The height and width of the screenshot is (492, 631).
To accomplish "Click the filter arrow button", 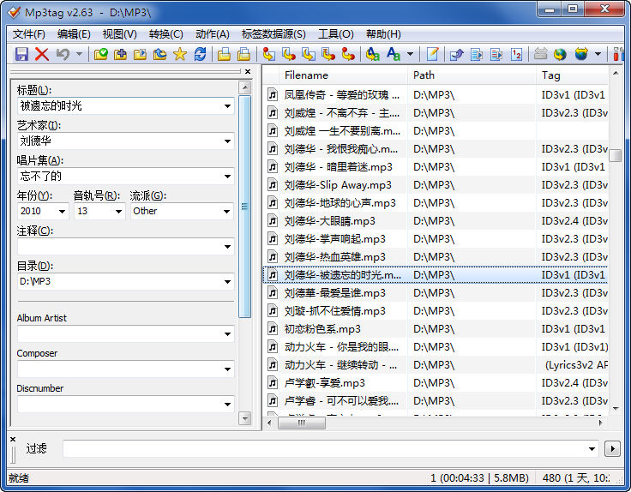I will tap(612, 448).
